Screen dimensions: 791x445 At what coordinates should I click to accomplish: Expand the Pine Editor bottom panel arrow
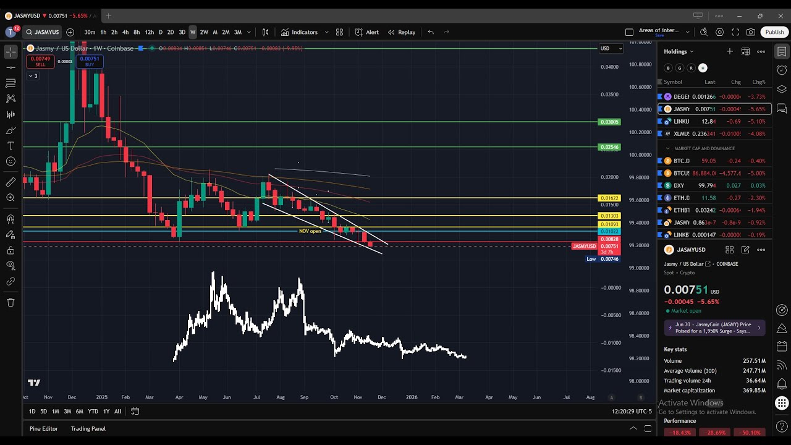[633, 428]
